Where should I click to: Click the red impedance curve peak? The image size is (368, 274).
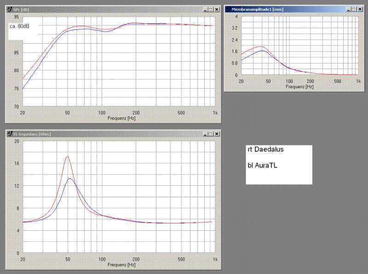coord(68,157)
